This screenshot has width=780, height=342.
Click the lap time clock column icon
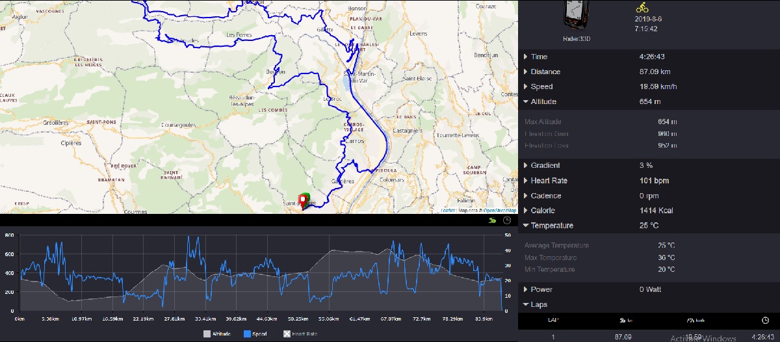(765, 321)
